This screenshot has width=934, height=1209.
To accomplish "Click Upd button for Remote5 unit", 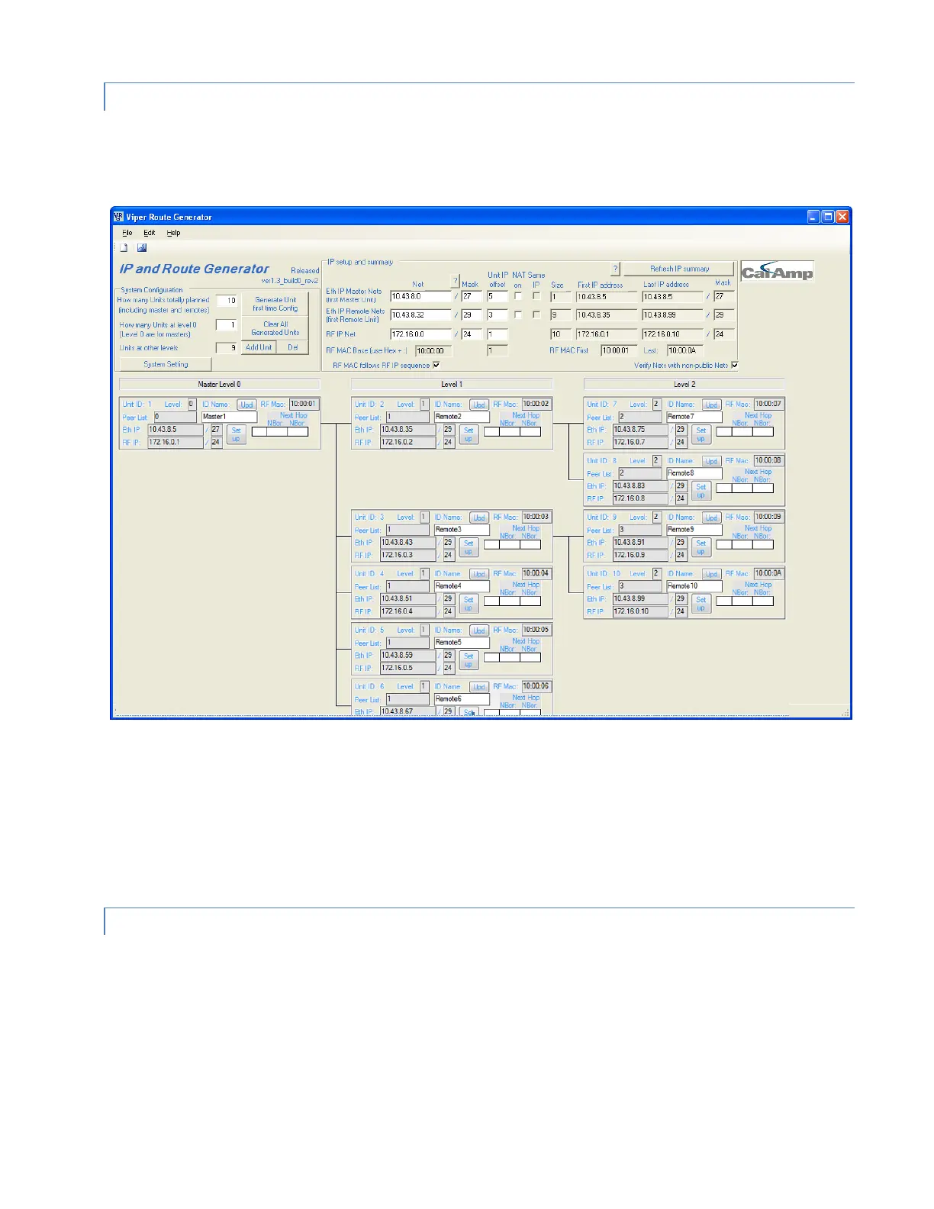I will click(478, 630).
